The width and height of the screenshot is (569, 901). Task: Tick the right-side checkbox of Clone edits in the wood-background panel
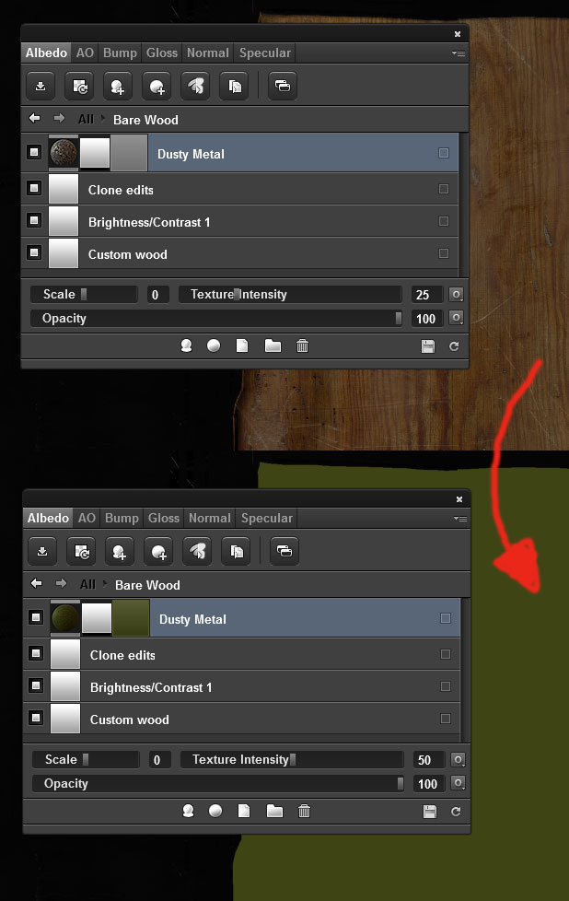(x=443, y=189)
